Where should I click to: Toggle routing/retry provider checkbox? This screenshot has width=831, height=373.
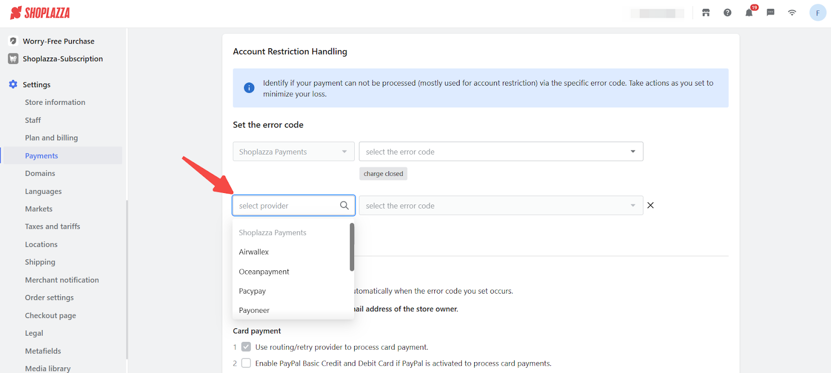(246, 347)
